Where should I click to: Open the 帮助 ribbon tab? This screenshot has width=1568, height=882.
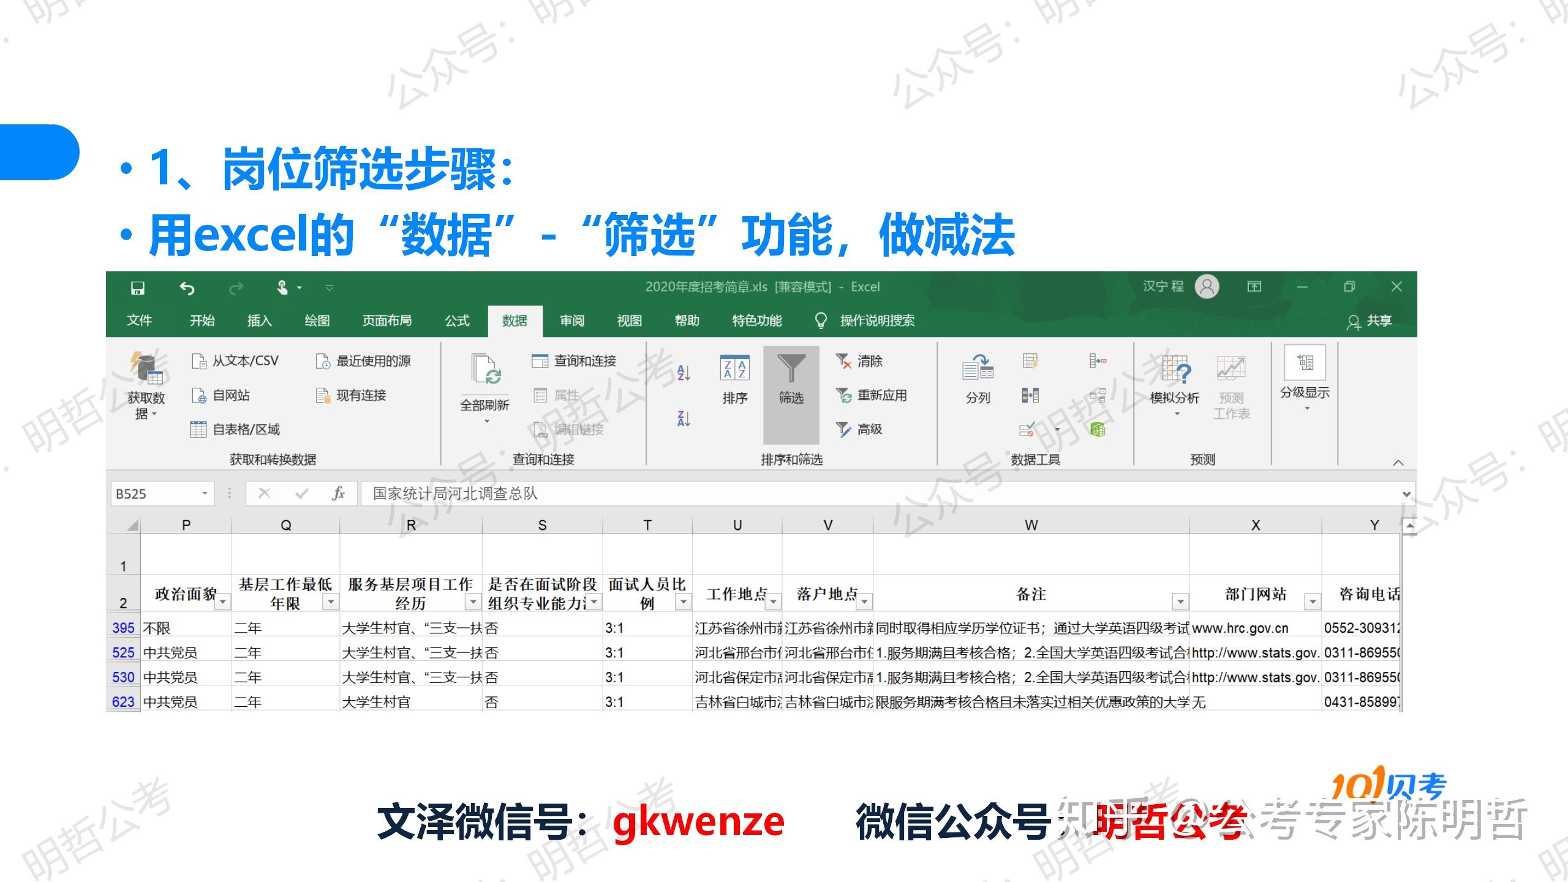coord(687,320)
